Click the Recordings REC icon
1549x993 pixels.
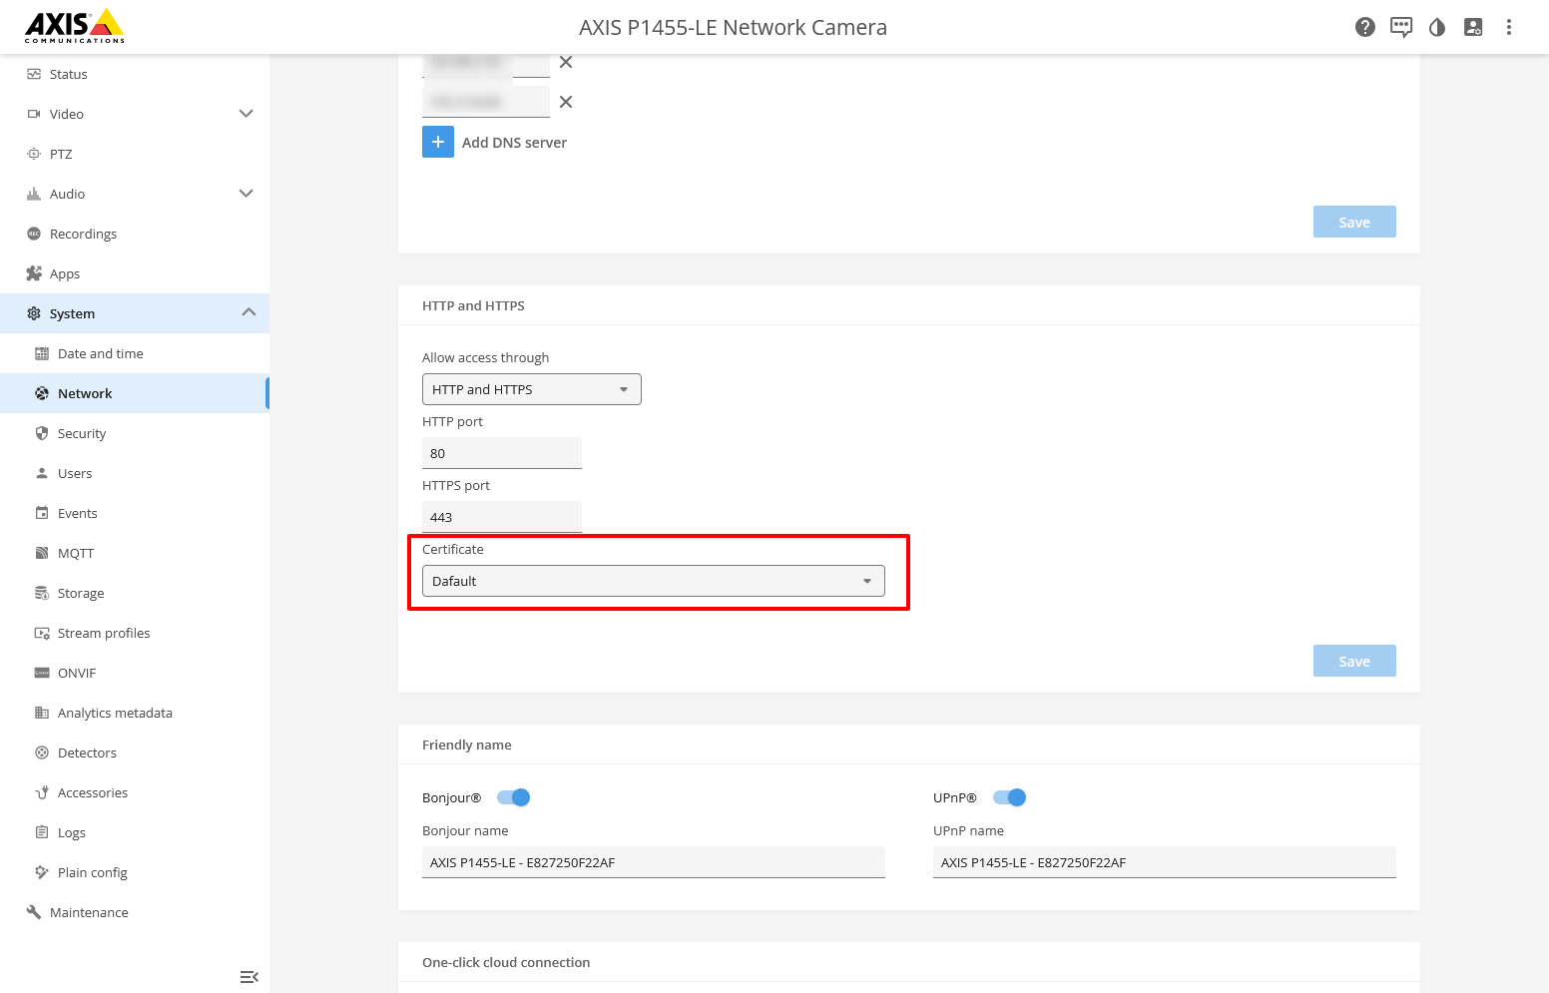[x=34, y=234]
